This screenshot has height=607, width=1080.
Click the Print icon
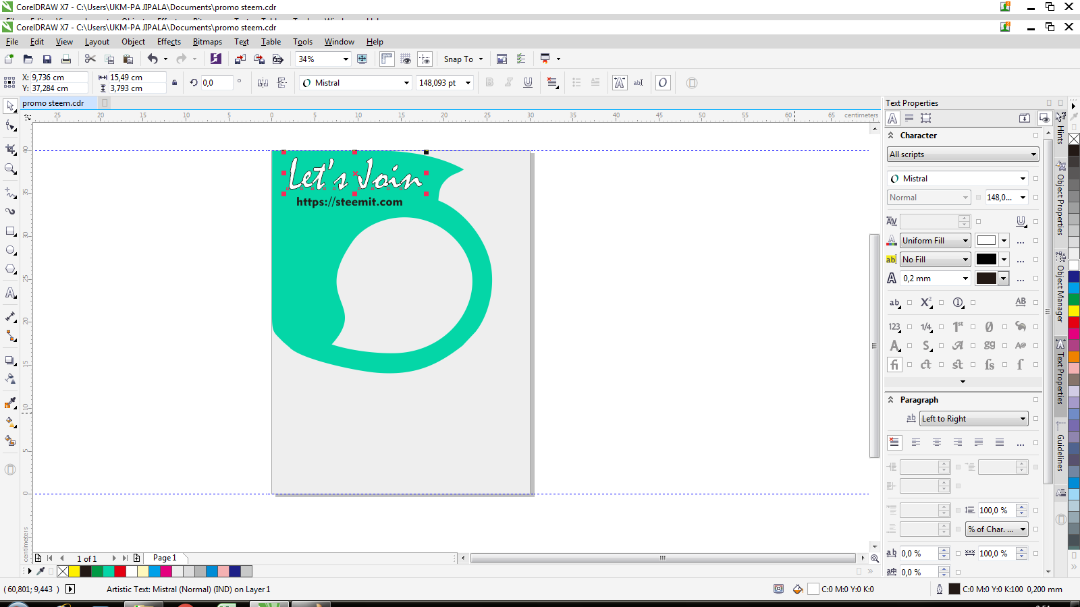click(x=65, y=59)
